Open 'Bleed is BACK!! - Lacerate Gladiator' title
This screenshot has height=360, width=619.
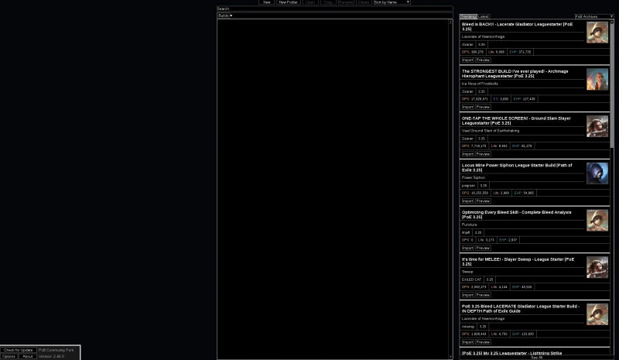(517, 26)
